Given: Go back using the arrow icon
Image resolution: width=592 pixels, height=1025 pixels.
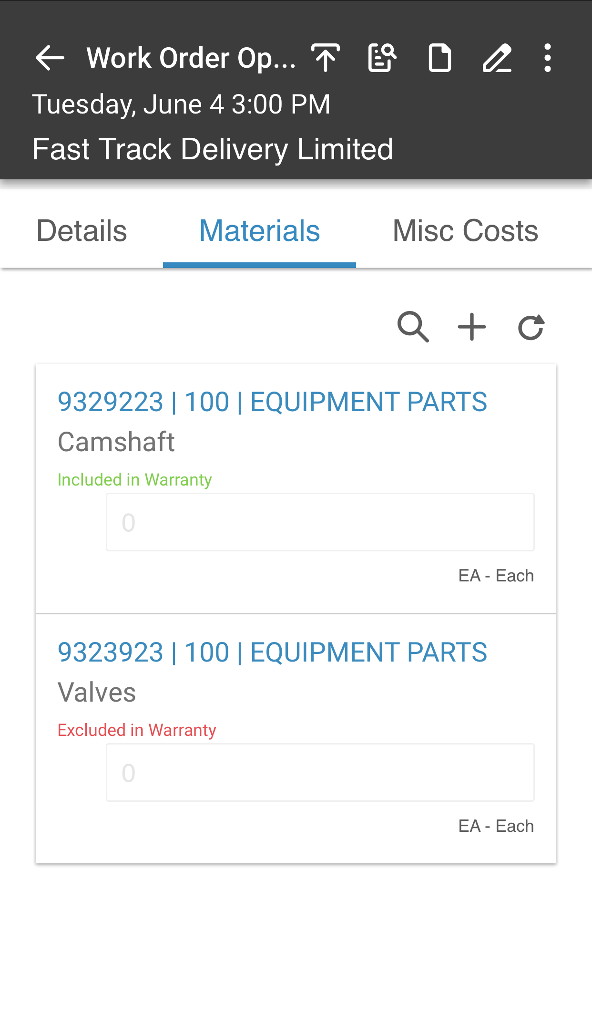Looking at the screenshot, I should [50, 58].
